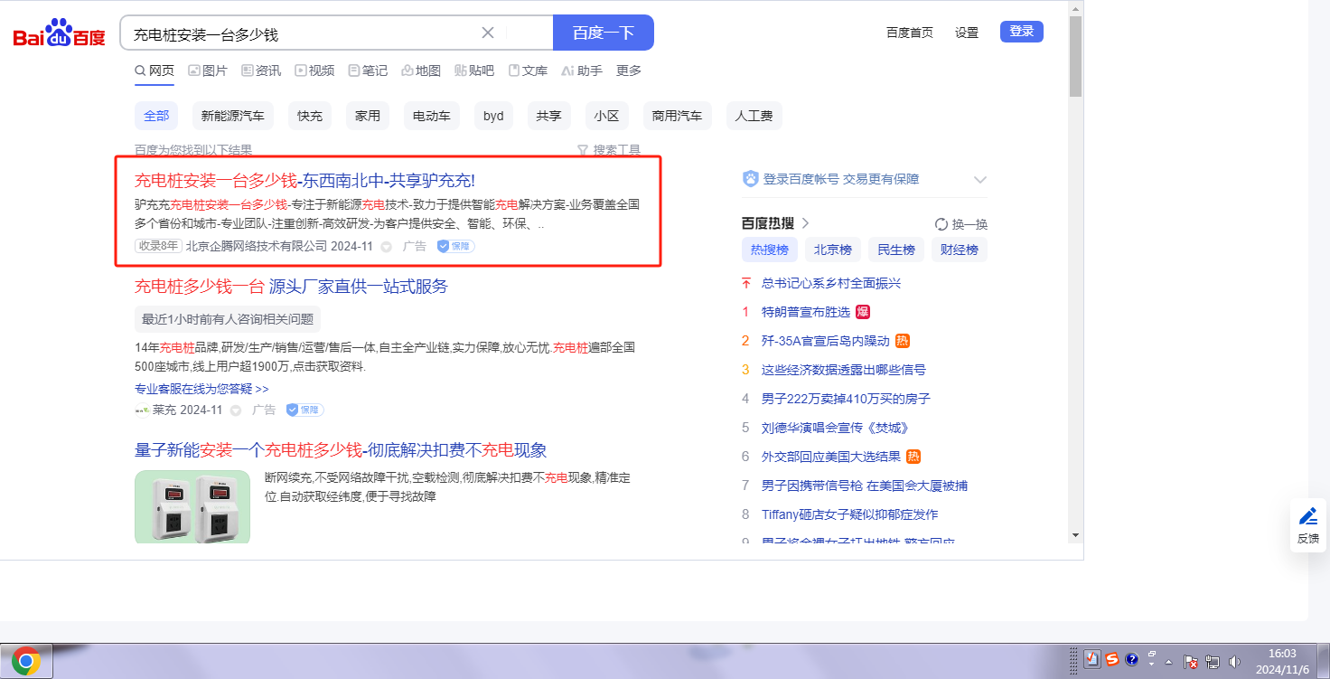Expand the 登录百度帐号 panel chevron
1330x679 pixels.
[980, 179]
